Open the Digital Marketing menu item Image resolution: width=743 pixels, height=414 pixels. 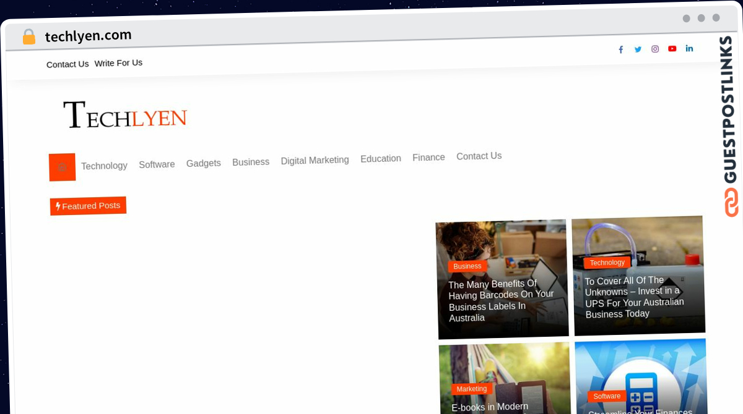(315, 160)
